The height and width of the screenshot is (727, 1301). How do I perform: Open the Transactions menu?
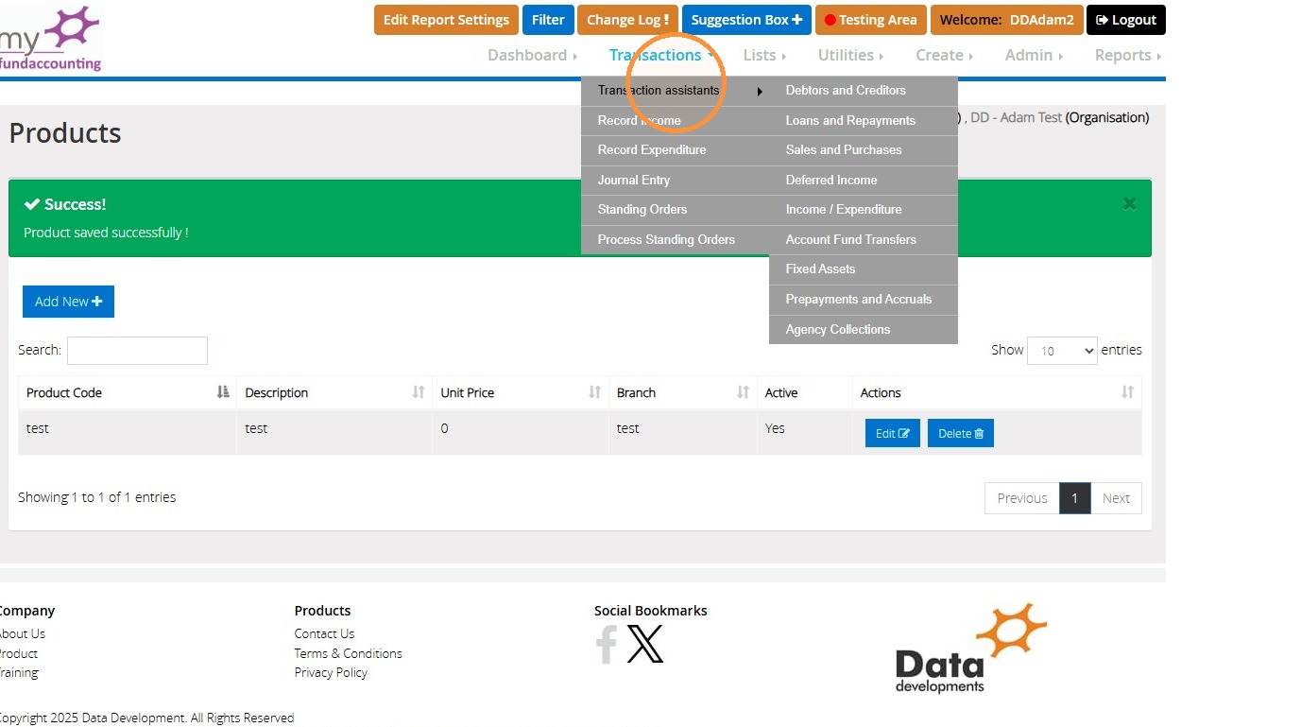pyautogui.click(x=660, y=55)
